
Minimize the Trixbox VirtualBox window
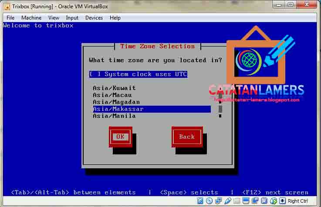tap(279, 4)
